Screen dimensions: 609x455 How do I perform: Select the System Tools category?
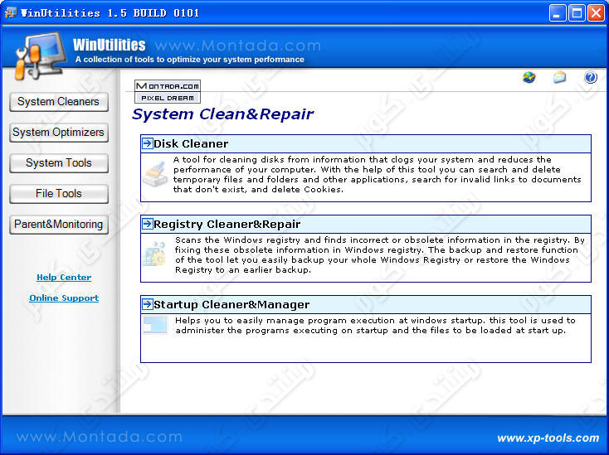pos(58,163)
